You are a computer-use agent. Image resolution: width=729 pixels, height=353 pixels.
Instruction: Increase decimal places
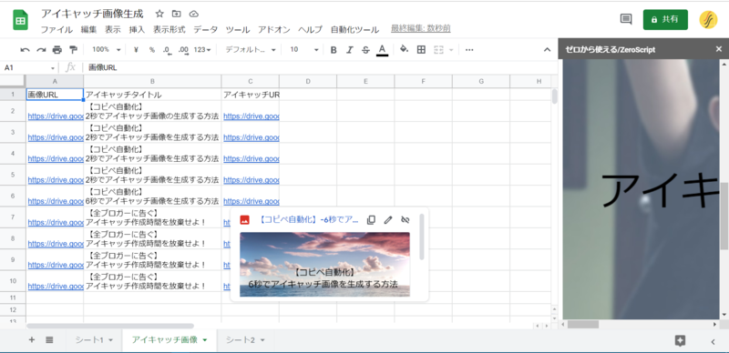pyautogui.click(x=183, y=50)
